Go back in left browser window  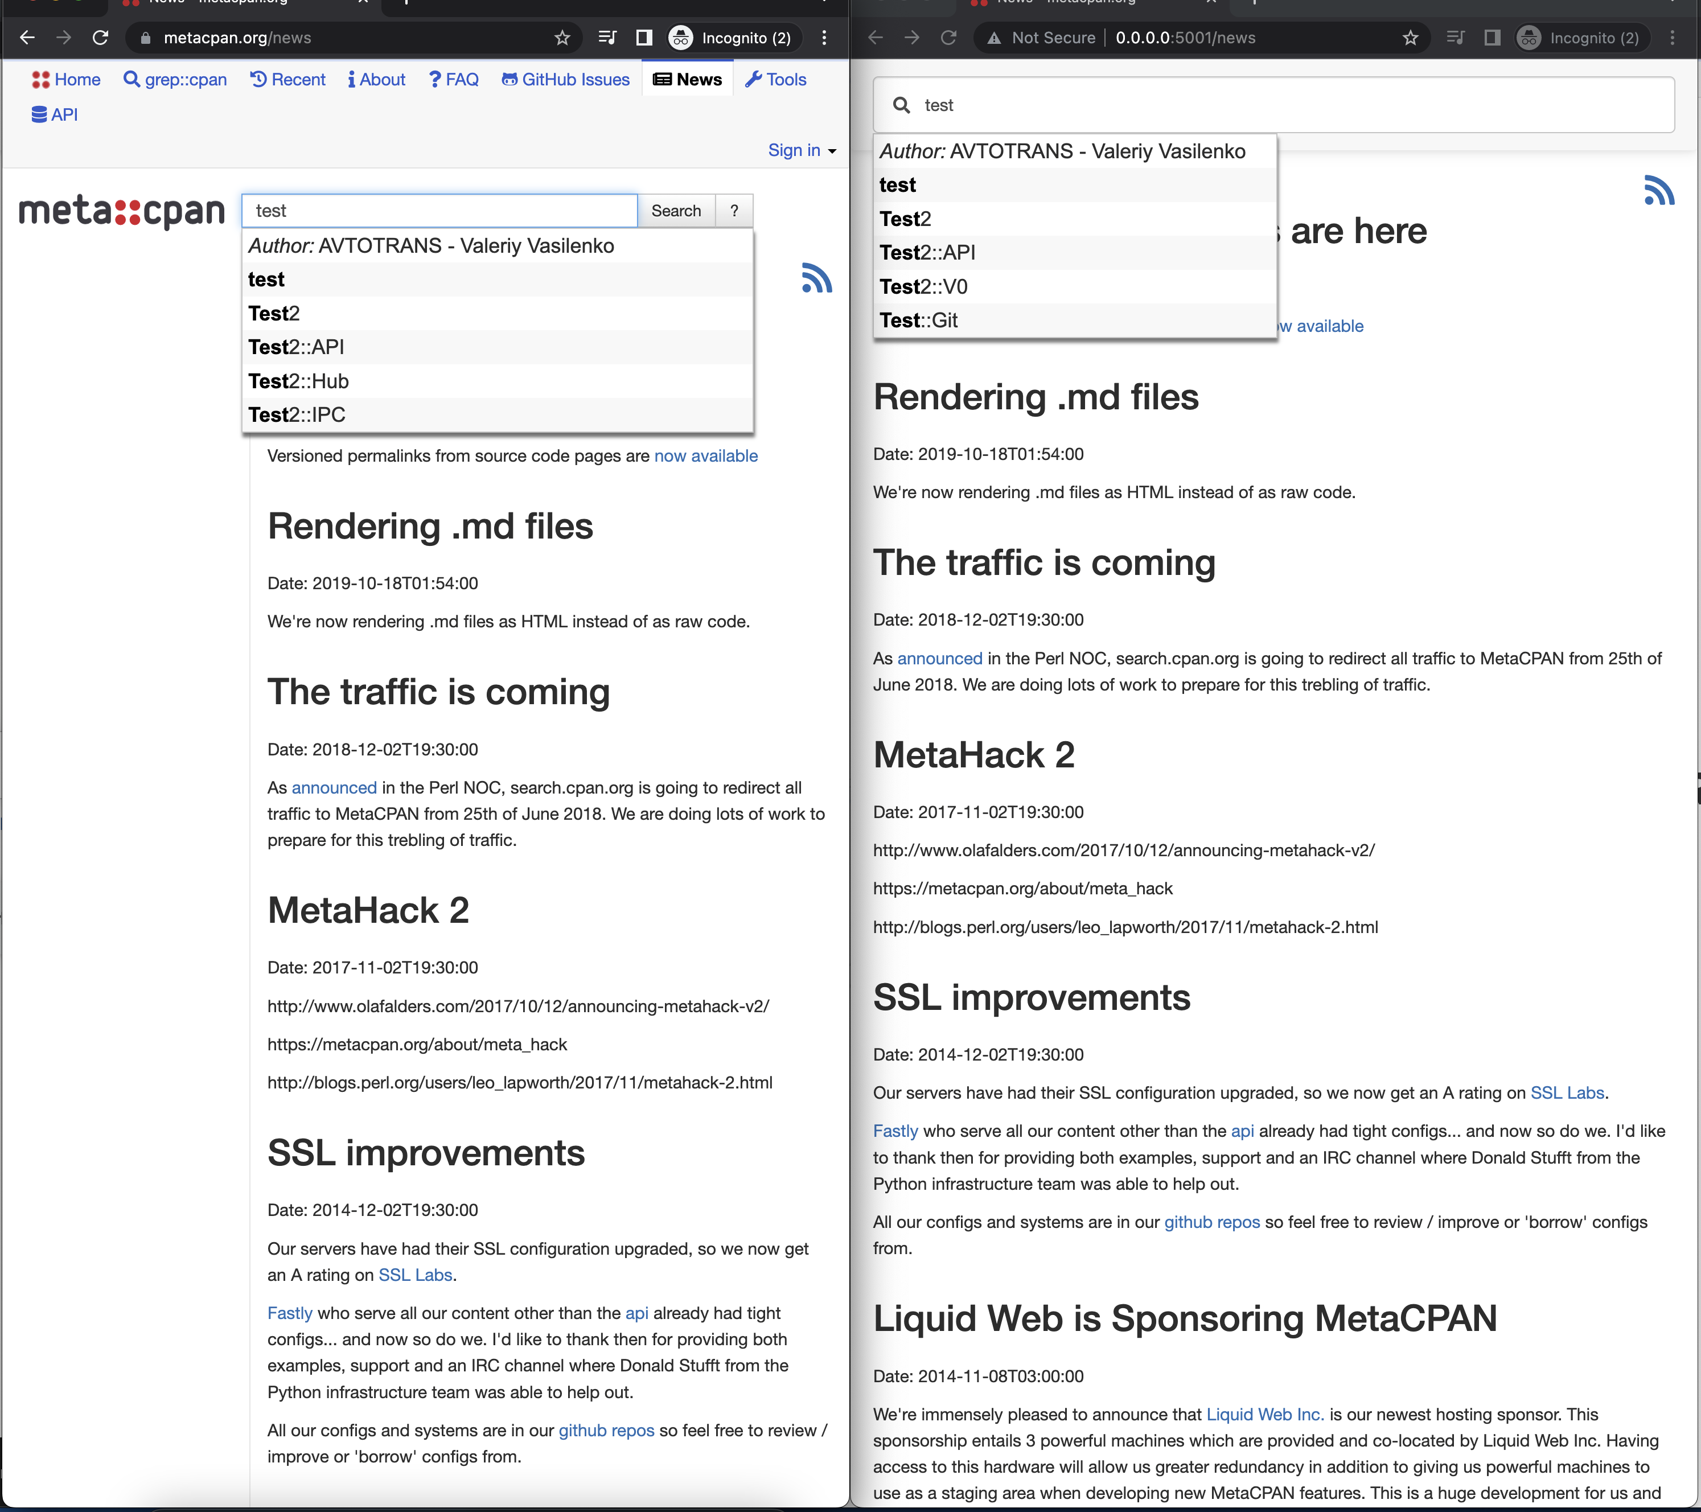(27, 38)
